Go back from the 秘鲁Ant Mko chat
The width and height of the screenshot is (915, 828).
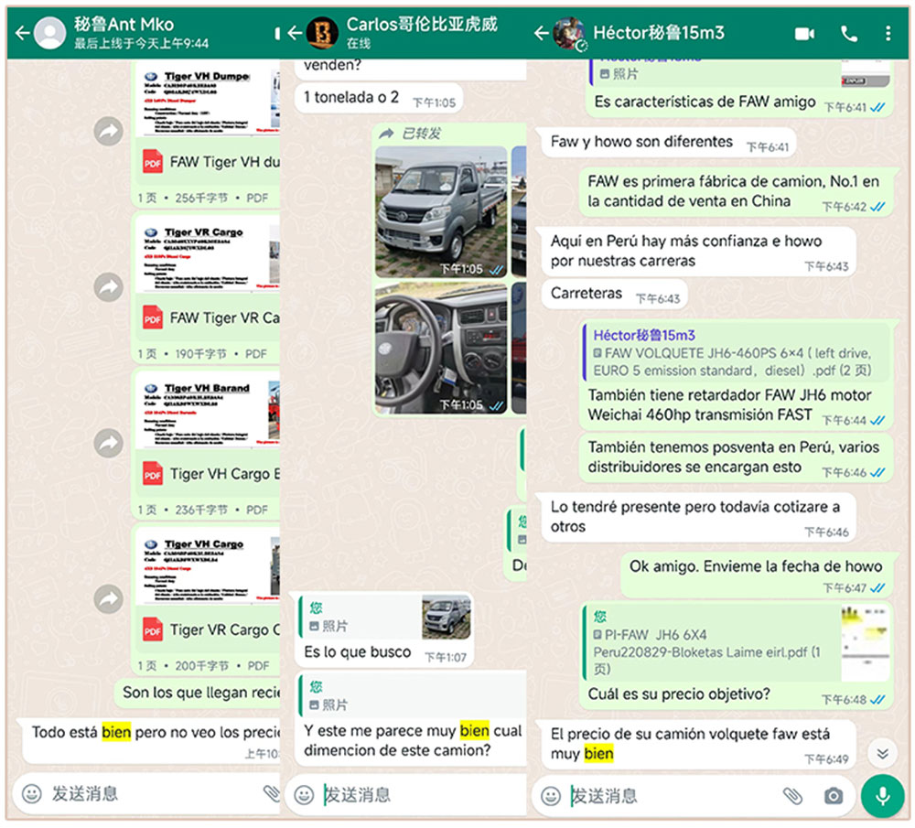point(23,33)
